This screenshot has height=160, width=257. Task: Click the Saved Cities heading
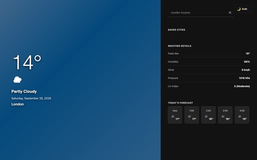[x=177, y=30]
